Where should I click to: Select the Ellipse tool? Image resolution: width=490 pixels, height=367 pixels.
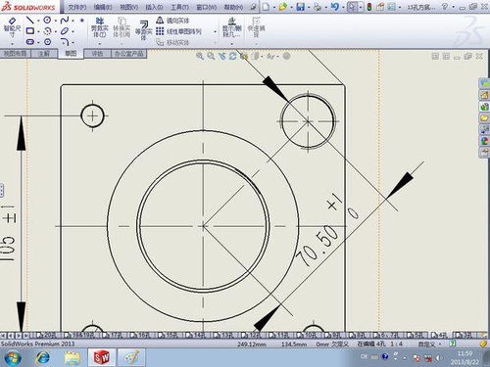[65, 31]
